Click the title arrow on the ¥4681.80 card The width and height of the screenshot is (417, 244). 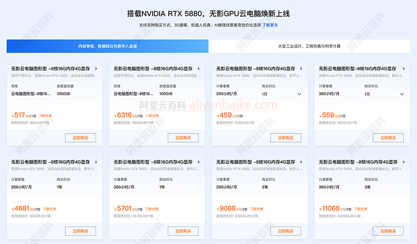tap(96, 162)
